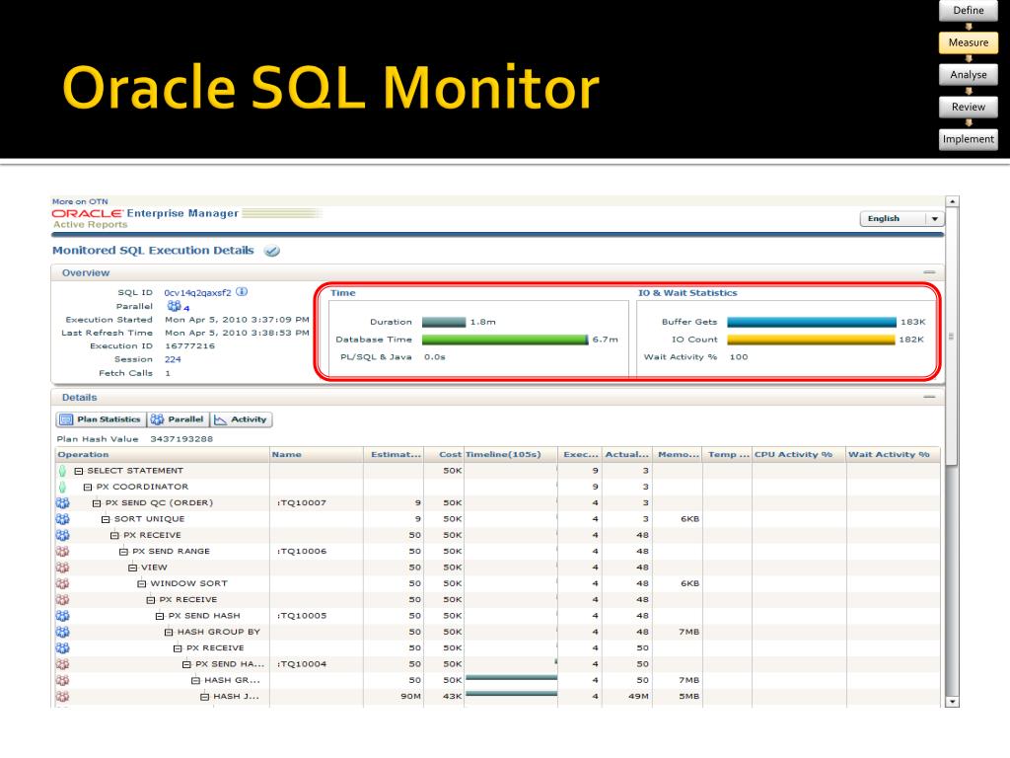The image size is (1010, 758).
Task: Click the Define step button
Action: 969,10
